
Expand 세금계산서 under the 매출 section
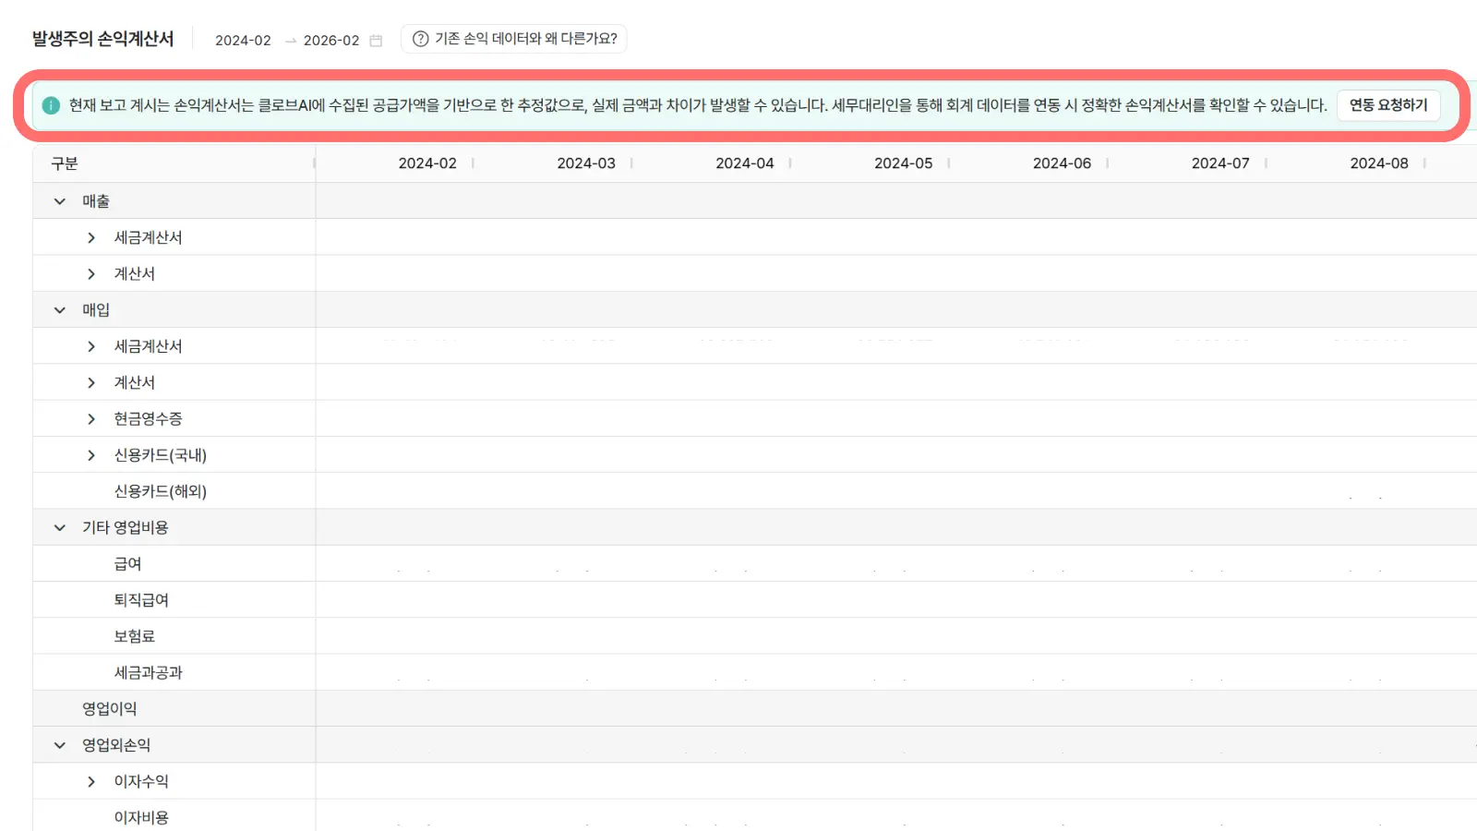coord(91,238)
